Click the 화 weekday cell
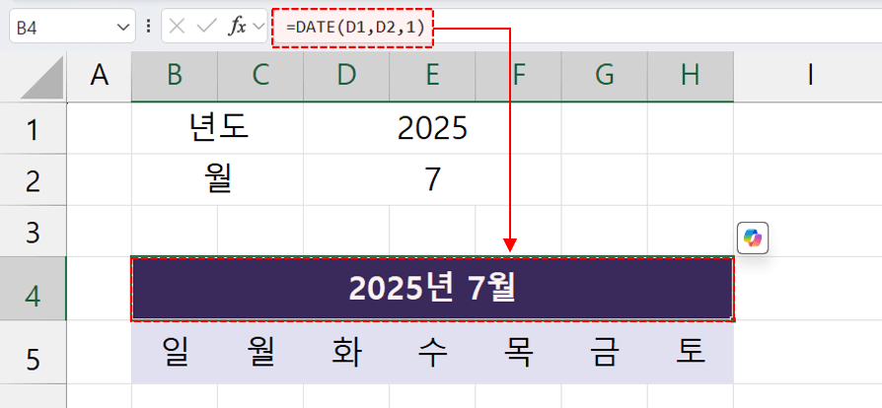This screenshot has height=408, width=882. [x=346, y=353]
